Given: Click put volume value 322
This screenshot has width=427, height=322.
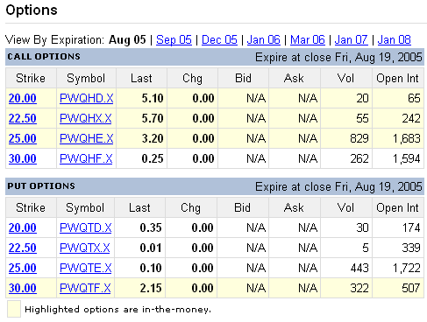Looking at the screenshot, I should pyautogui.click(x=359, y=288).
